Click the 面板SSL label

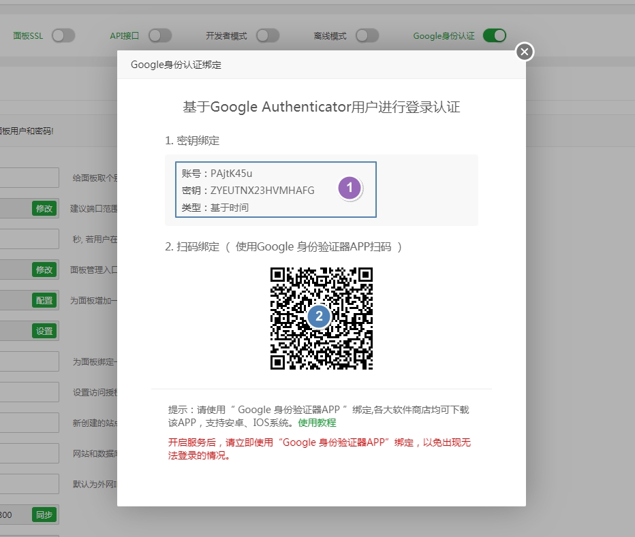click(x=28, y=35)
